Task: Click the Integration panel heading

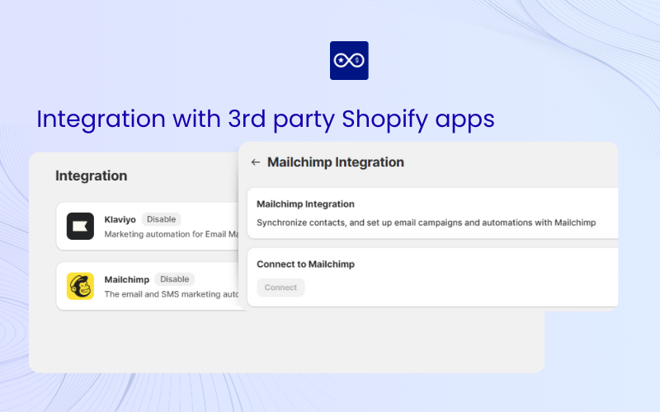Action: 92,176
